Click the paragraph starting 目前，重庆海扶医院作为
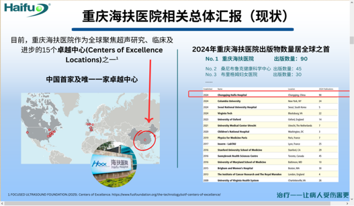 (x=92, y=50)
